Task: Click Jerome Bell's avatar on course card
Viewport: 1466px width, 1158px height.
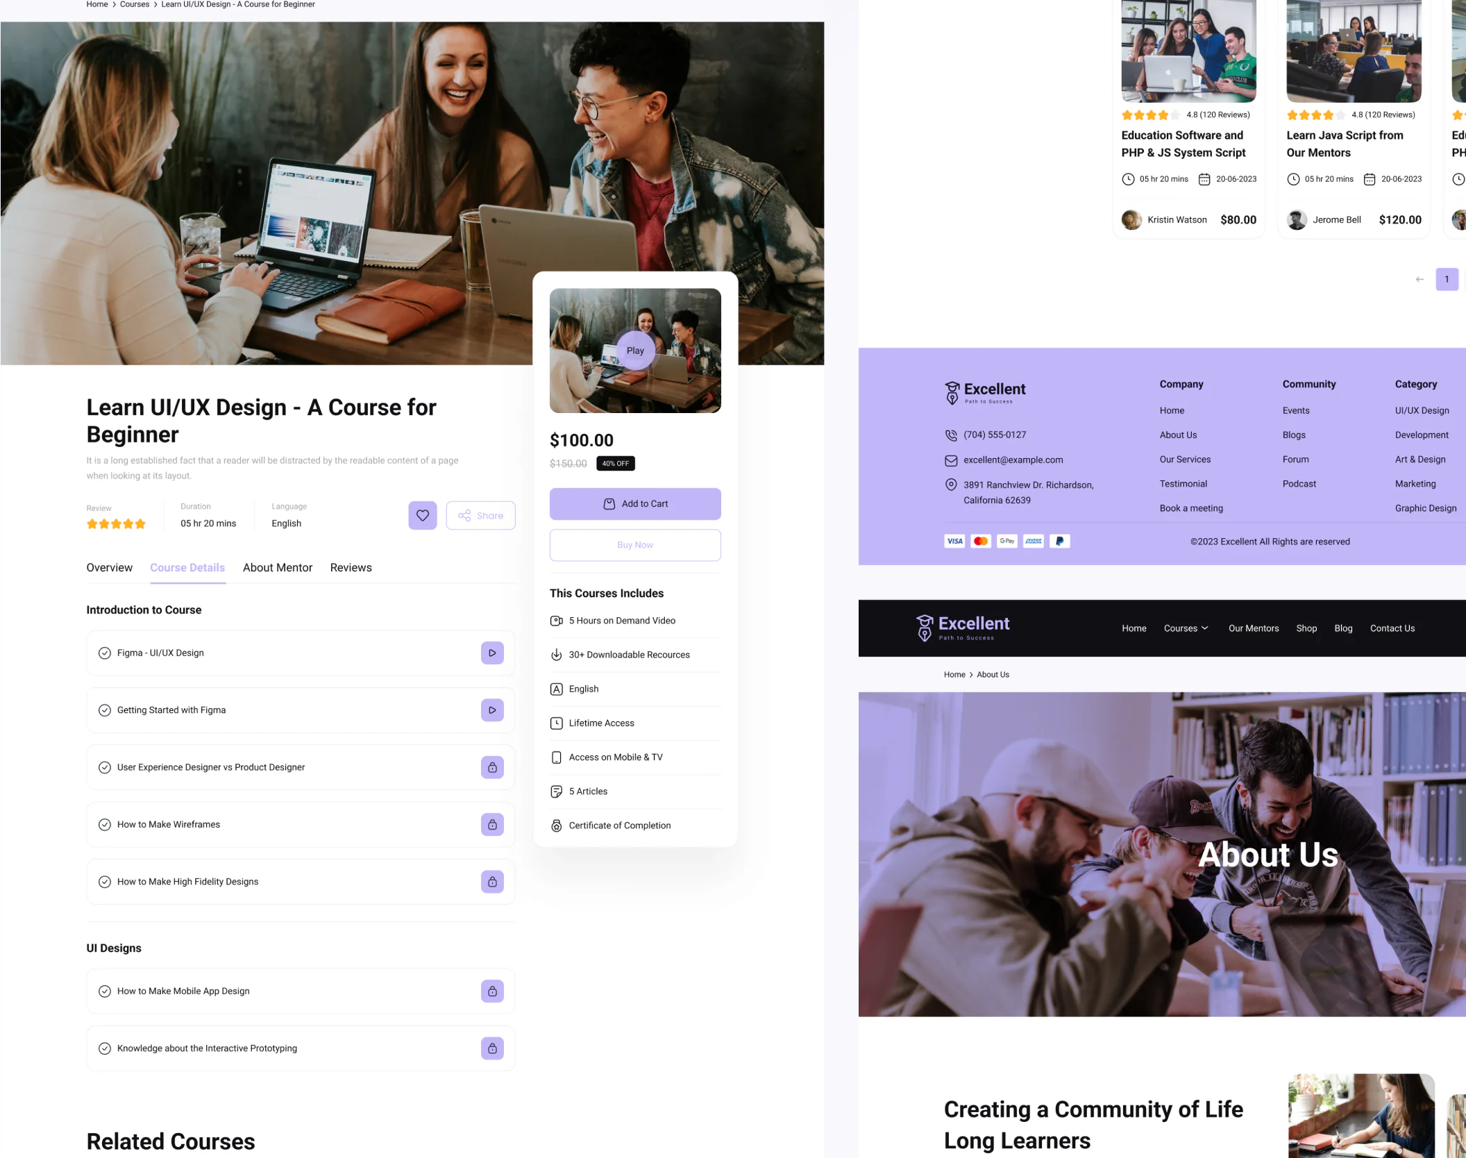Action: (x=1297, y=220)
